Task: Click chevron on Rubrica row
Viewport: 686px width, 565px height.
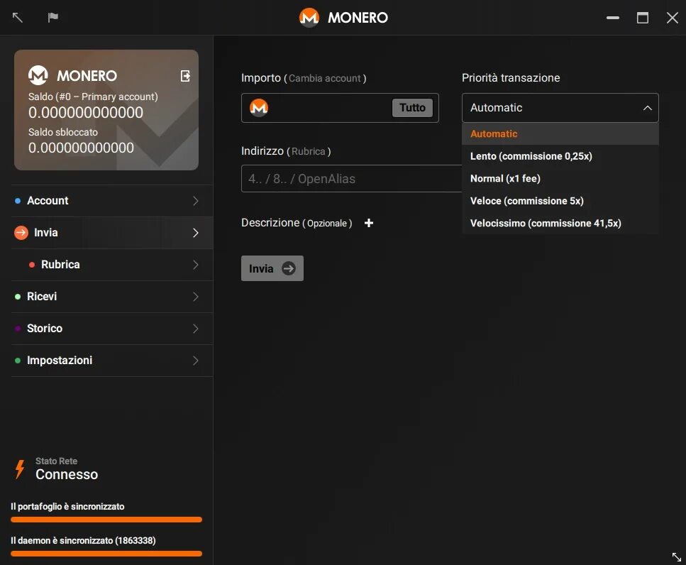Action: (196, 264)
